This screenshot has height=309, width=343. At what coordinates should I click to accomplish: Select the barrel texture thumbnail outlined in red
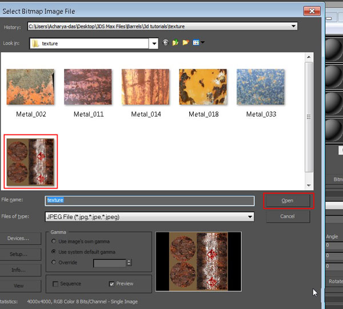(x=31, y=162)
